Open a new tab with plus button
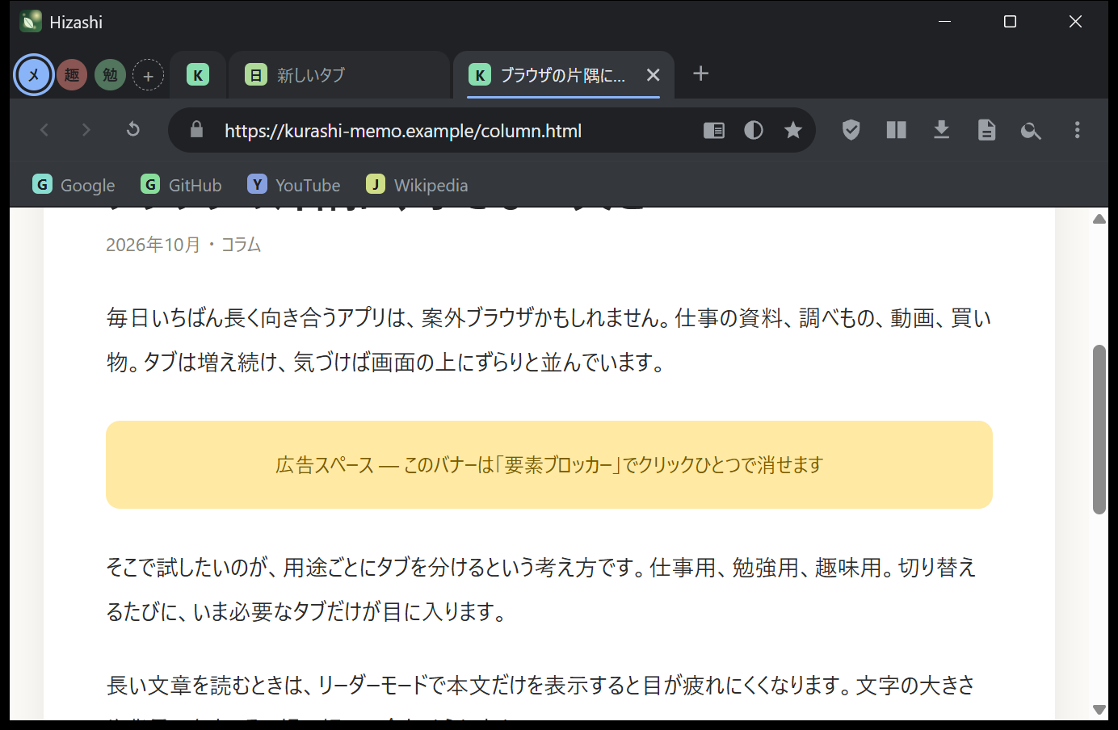Viewport: 1118px width, 730px height. (701, 73)
